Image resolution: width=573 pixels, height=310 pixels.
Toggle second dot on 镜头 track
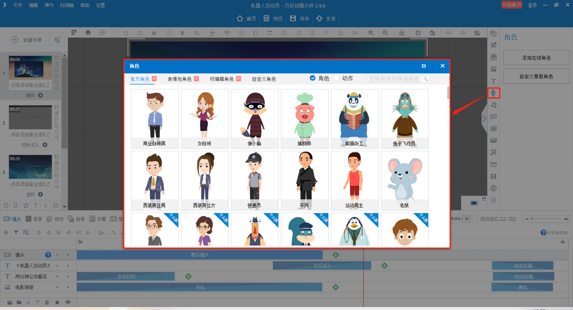68,255
